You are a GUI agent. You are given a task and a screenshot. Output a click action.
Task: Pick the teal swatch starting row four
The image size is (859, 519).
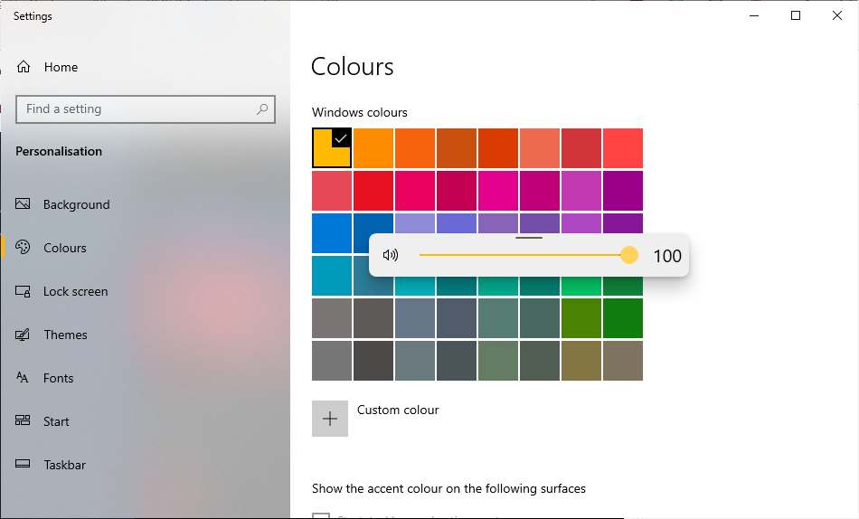[x=332, y=276]
